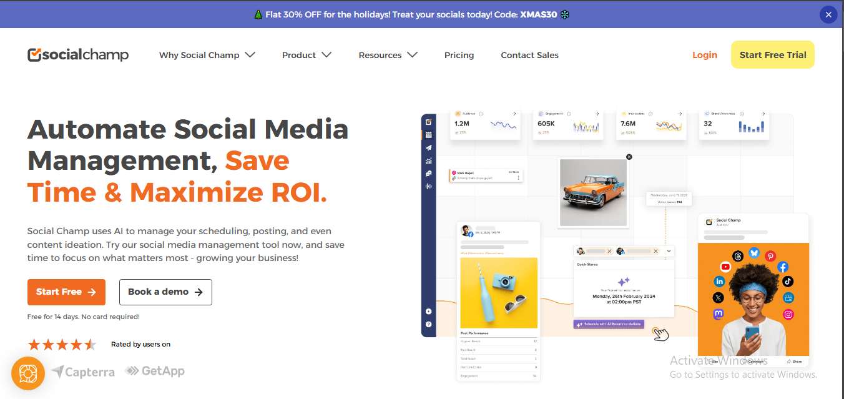The image size is (844, 399).
Task: Open the Brand Awareness card arrow
Action: coord(763,114)
